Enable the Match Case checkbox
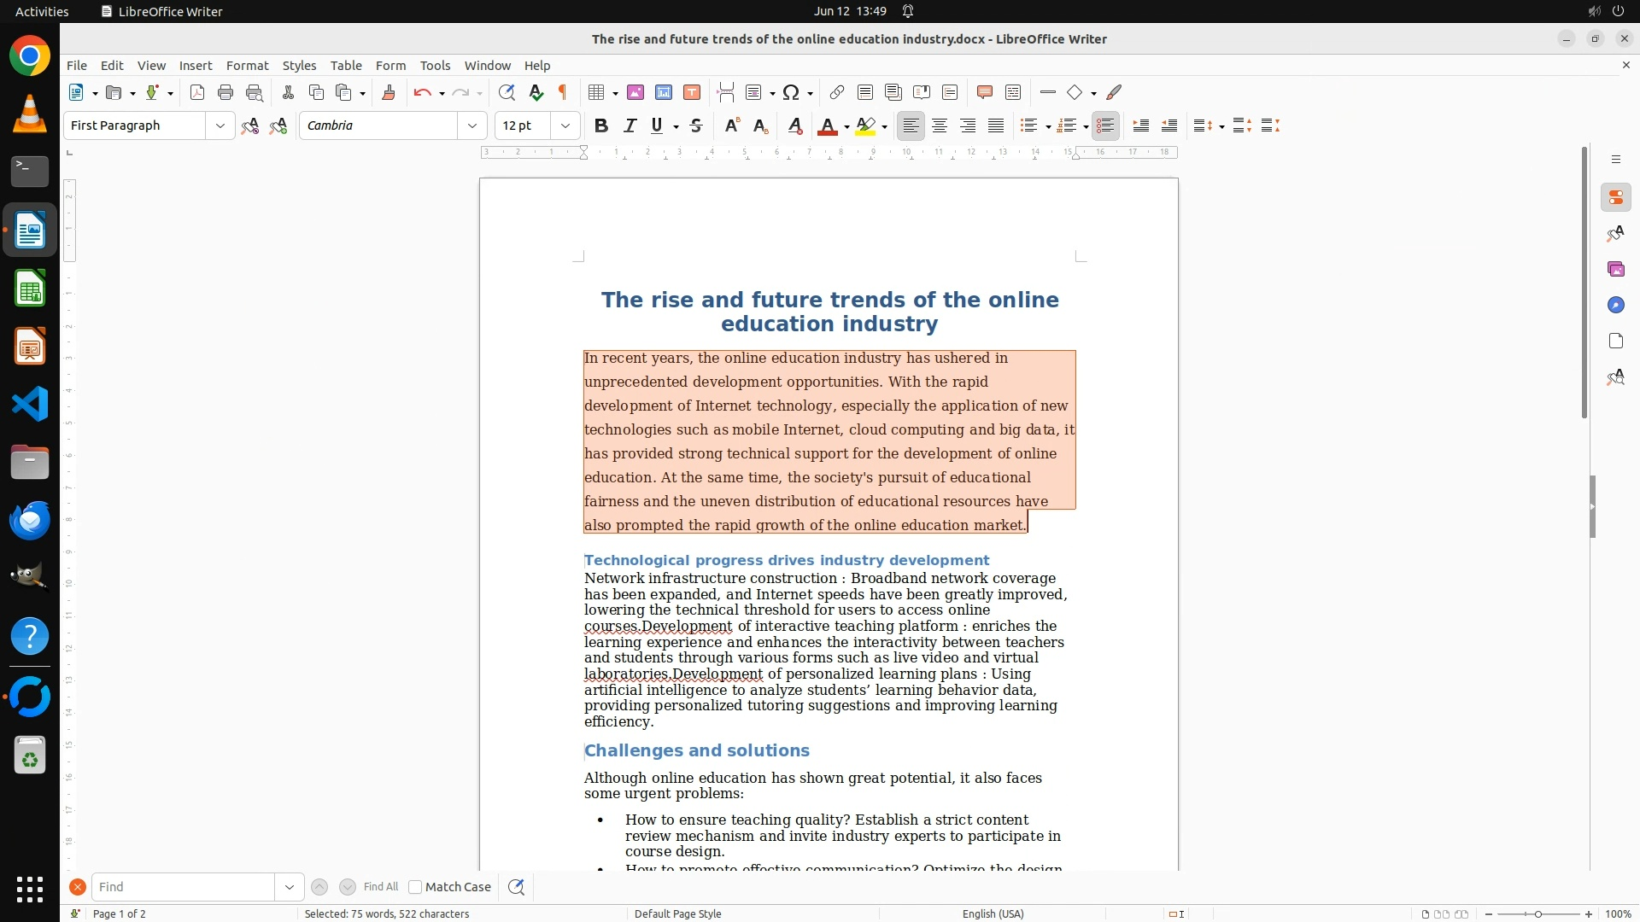Viewport: 1640px width, 922px height. click(415, 887)
